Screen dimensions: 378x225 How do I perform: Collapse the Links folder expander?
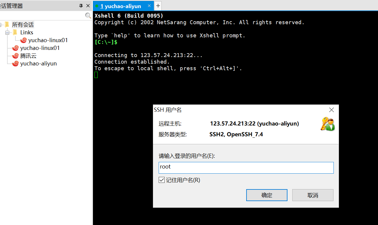(x=7, y=33)
